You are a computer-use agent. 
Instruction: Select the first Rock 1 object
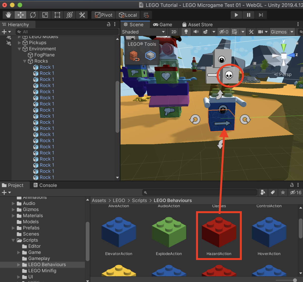(x=47, y=67)
